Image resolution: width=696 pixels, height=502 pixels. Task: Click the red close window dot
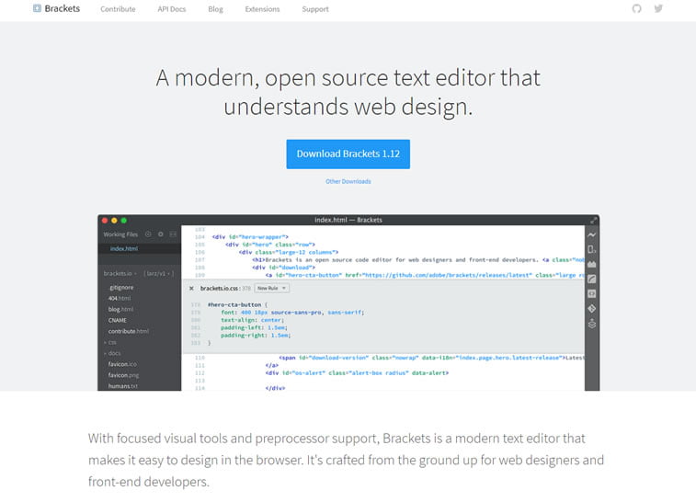105,220
